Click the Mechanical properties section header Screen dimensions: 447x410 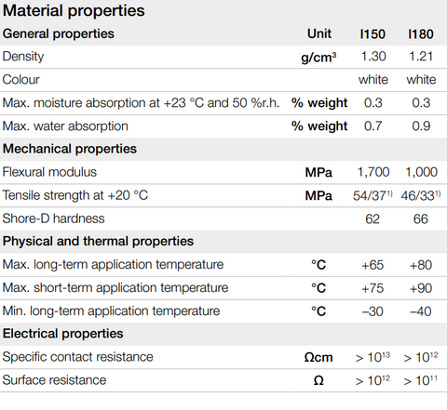(x=70, y=149)
